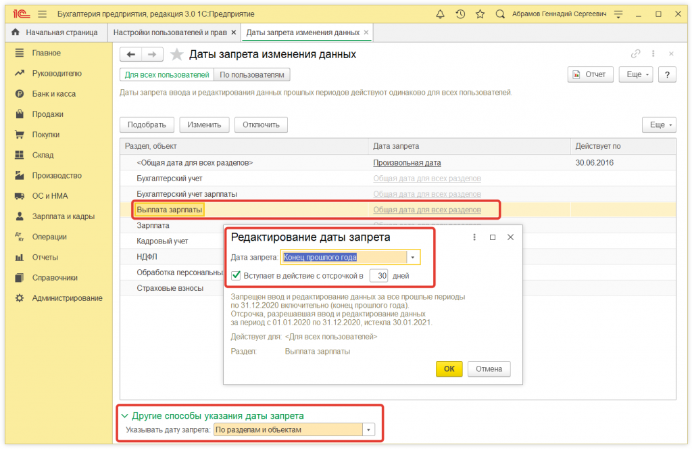
Task: Open the Зарплата и кадры section
Action: (63, 216)
